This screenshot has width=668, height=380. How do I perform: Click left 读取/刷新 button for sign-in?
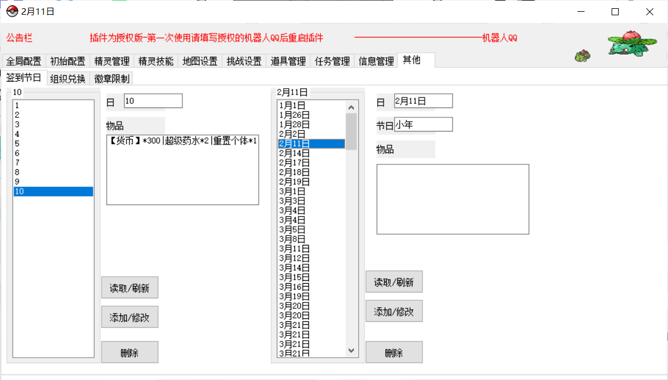pyautogui.click(x=129, y=288)
